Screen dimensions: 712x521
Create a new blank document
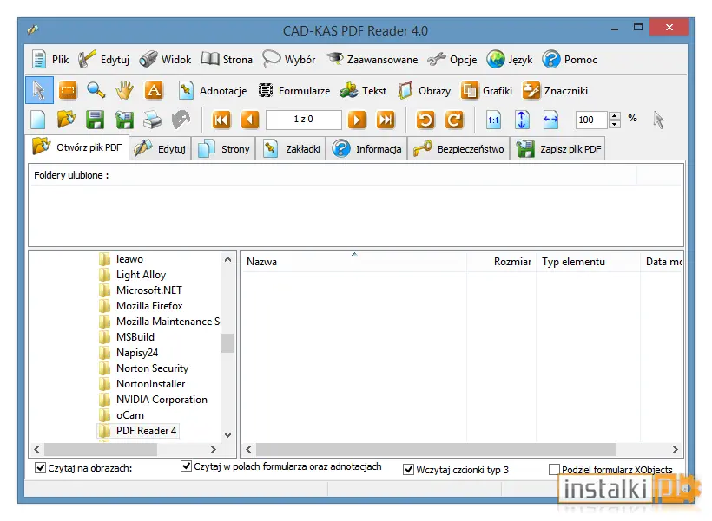tap(38, 120)
